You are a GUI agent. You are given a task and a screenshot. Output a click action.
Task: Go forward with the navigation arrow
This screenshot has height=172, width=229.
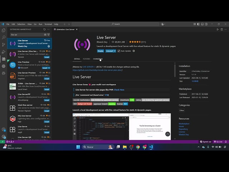click(69, 24)
